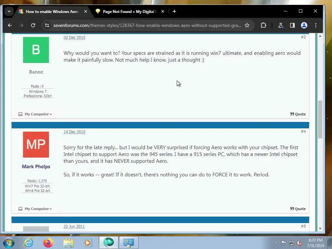Expand My Computer under Mark Phelps' post

coord(35,209)
